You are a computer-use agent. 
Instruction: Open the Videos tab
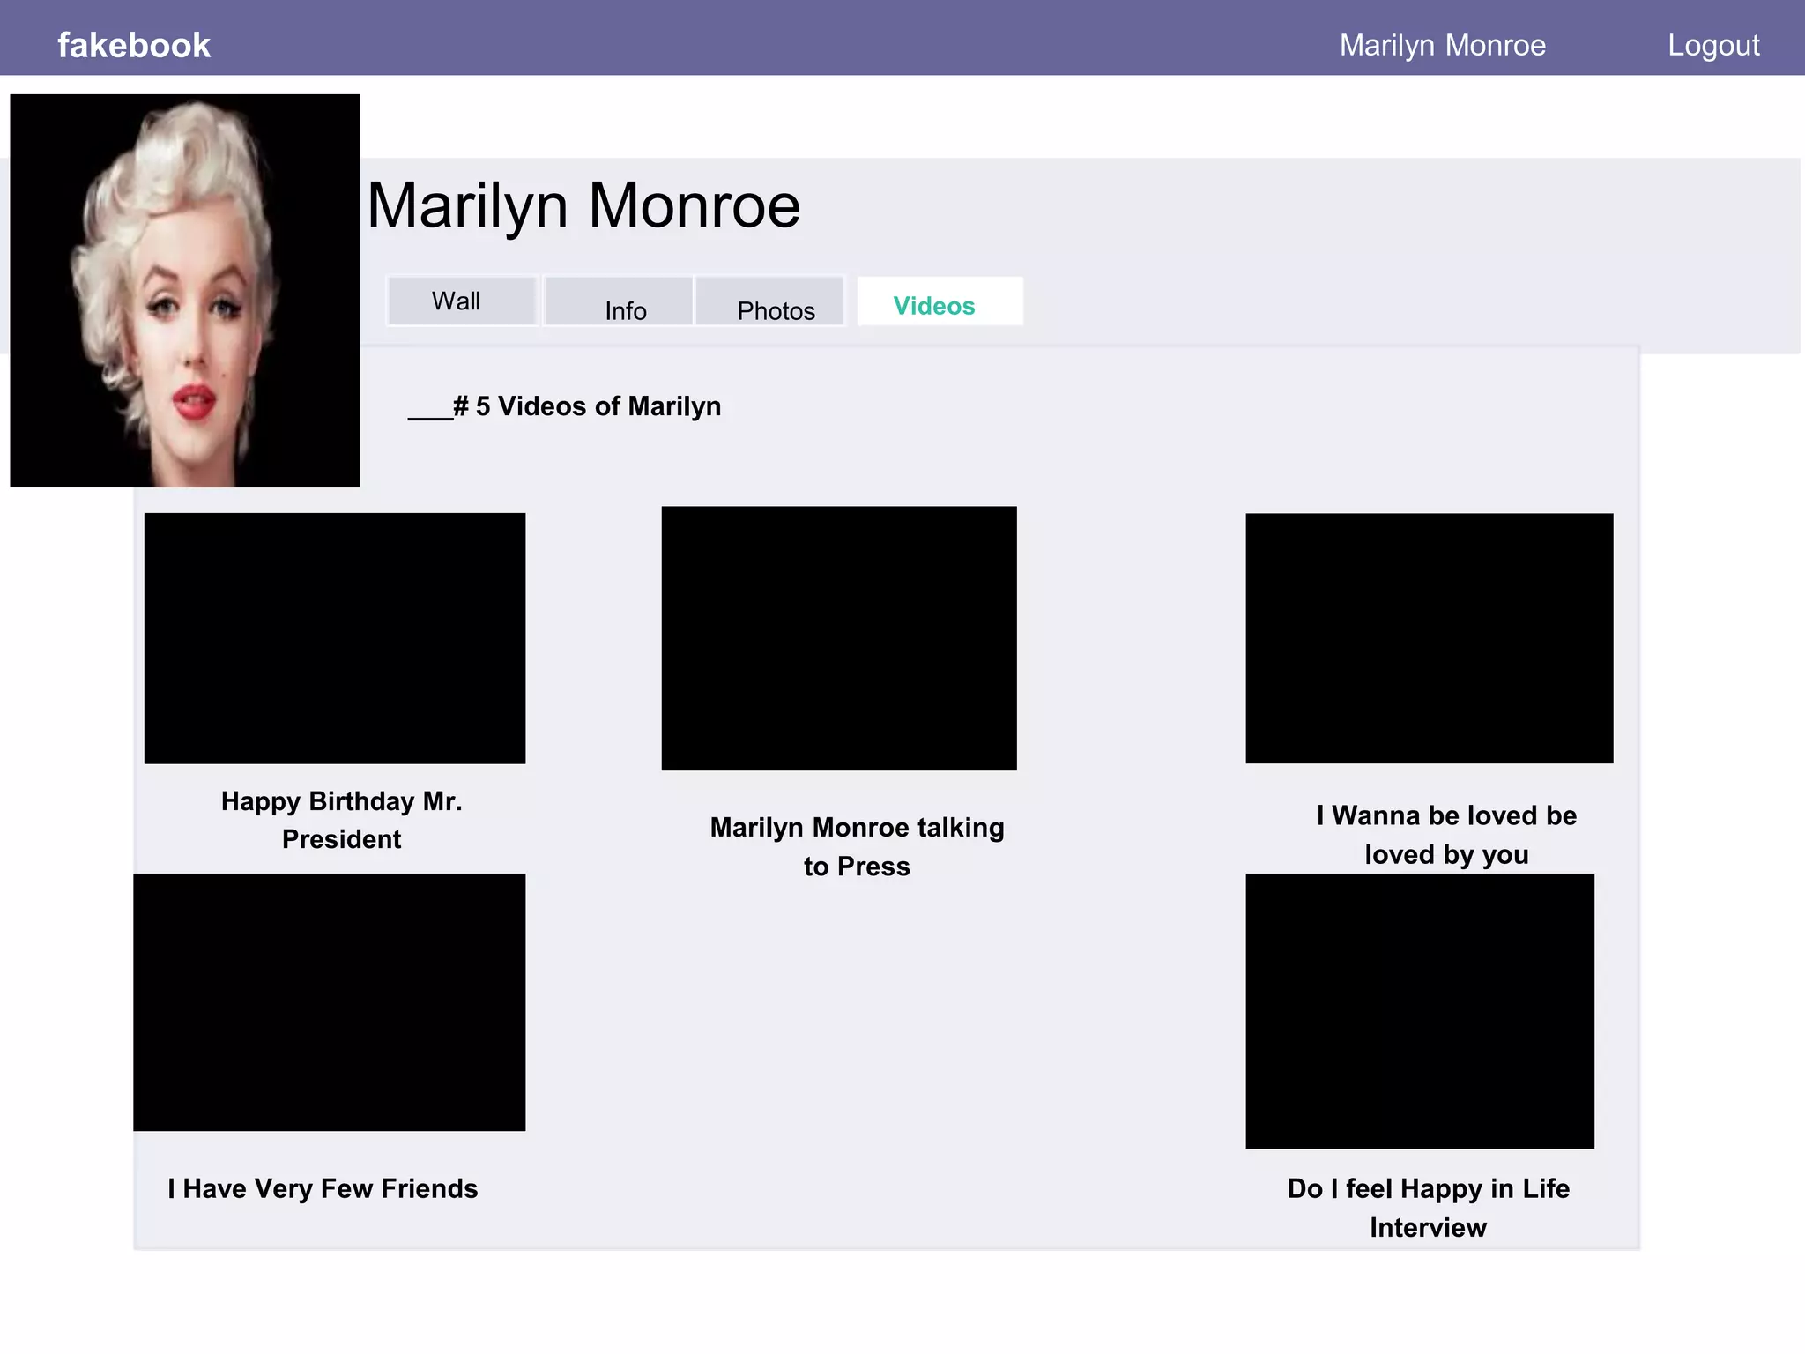(940, 301)
